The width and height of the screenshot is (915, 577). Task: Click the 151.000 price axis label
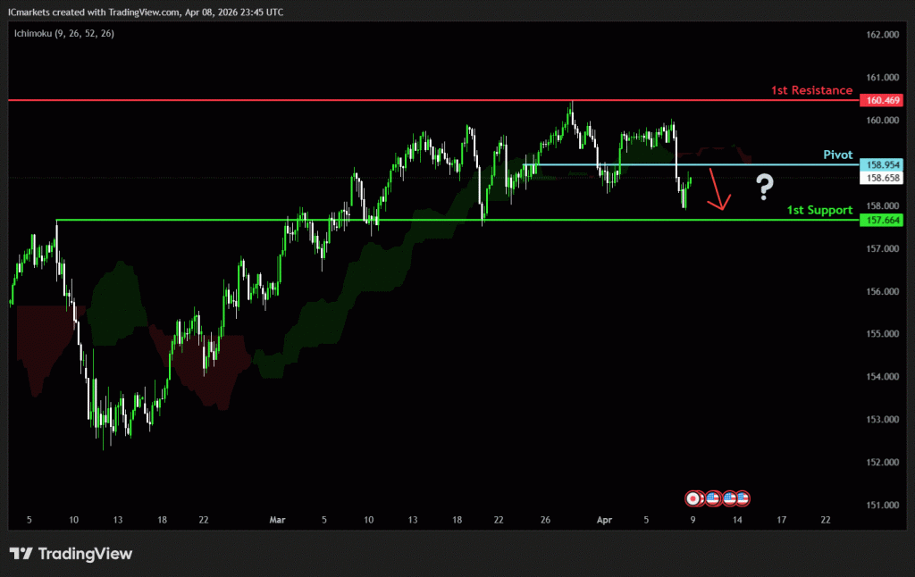pos(882,505)
